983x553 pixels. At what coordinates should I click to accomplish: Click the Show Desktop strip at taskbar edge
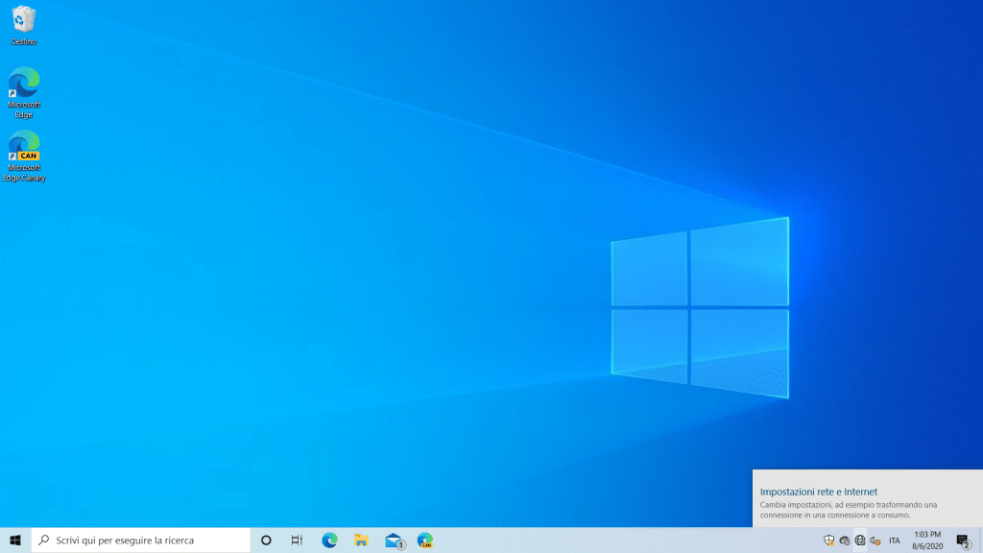980,541
